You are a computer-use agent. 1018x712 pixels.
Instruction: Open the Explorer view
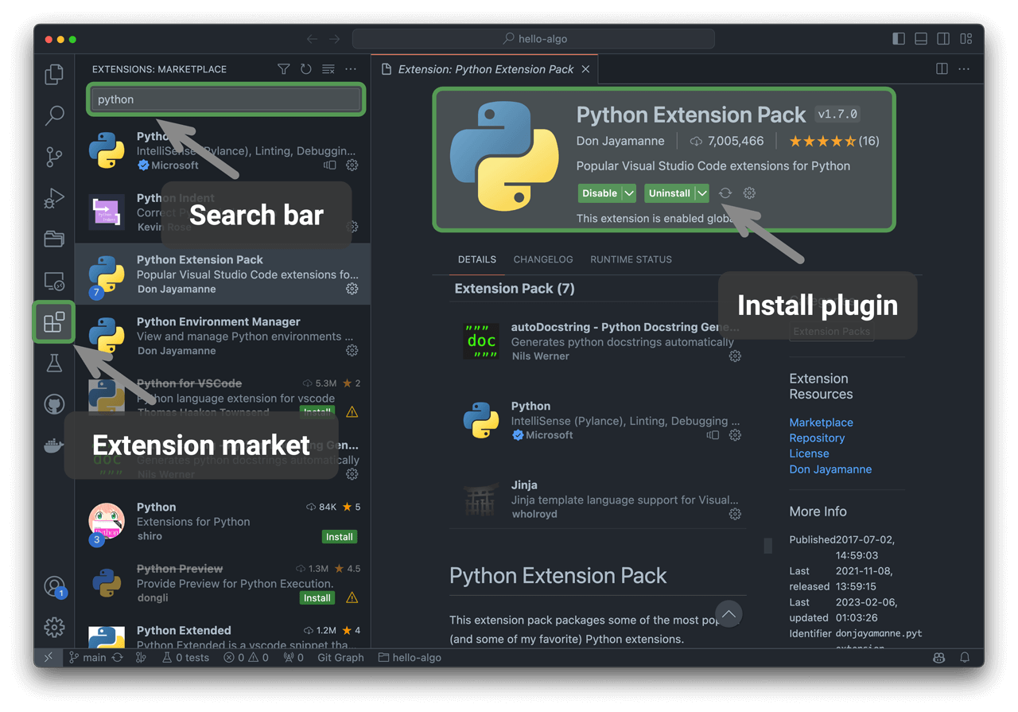pos(54,73)
